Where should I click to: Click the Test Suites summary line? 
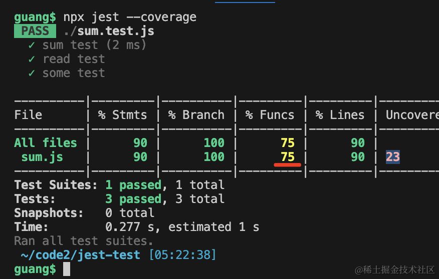tap(119, 185)
